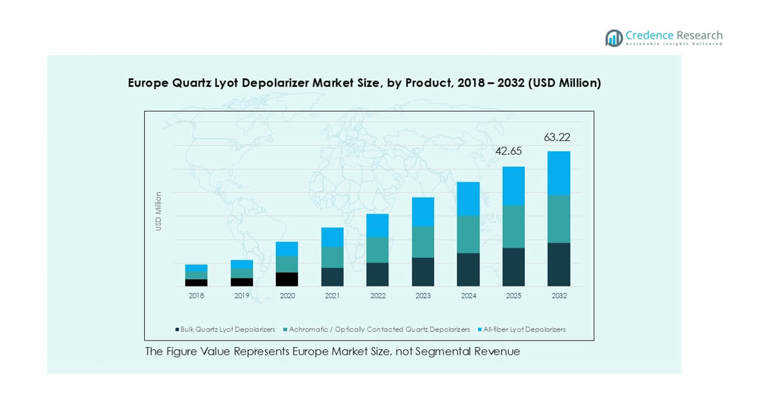Click the Bulk Quartz Lyot Depolarizers legend swatch

(177, 330)
